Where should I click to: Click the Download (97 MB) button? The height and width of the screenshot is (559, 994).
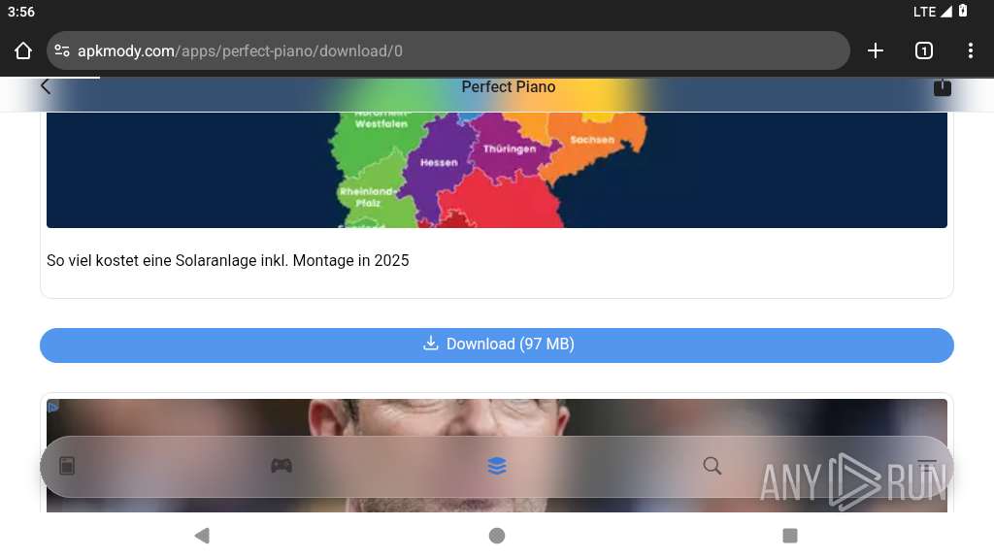pos(497,345)
